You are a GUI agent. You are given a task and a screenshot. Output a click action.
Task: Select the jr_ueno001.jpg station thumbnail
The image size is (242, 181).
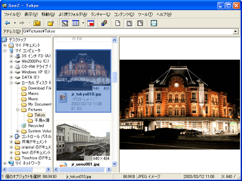pos(83,141)
